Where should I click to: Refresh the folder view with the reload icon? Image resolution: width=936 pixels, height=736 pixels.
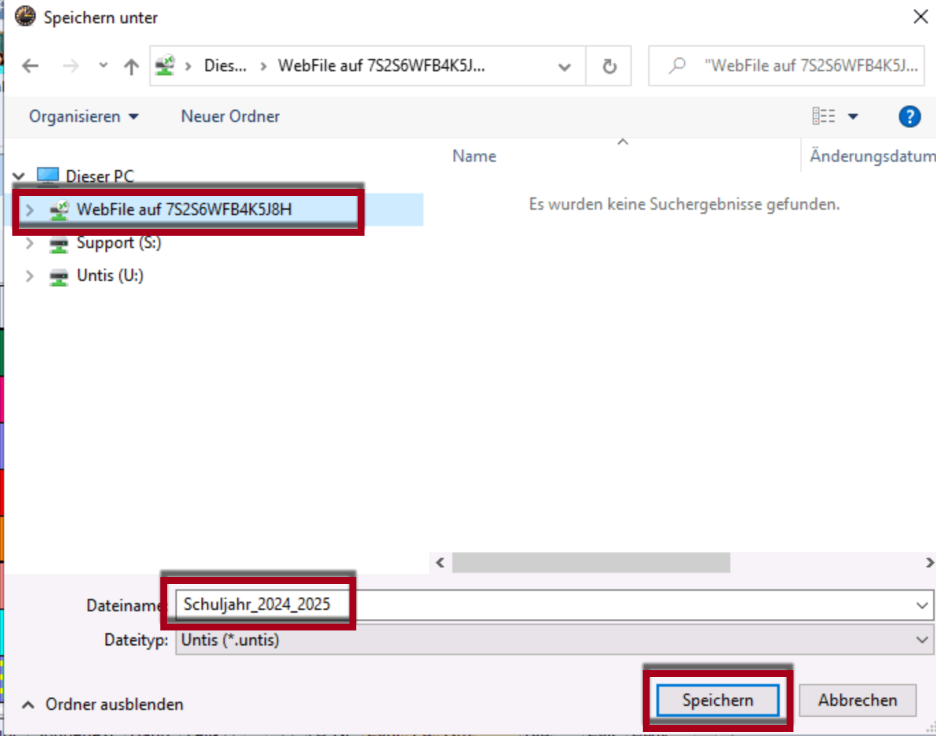click(608, 66)
